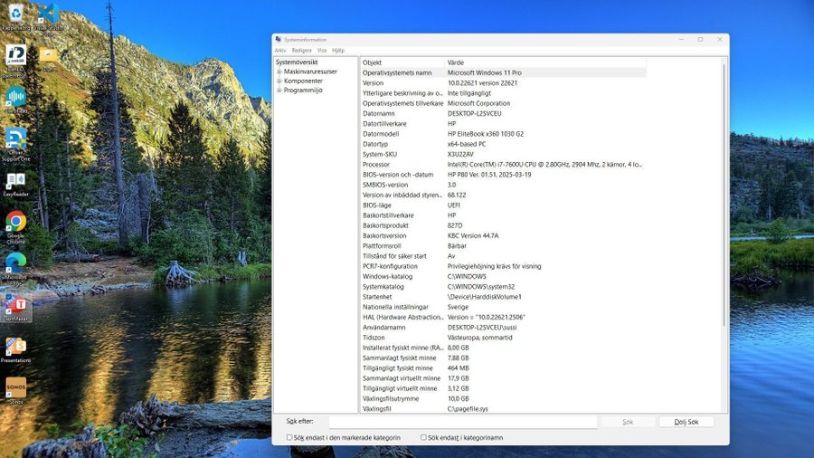Select the 'Datornamn' row label
This screenshot has width=814, height=458.
tap(378, 114)
